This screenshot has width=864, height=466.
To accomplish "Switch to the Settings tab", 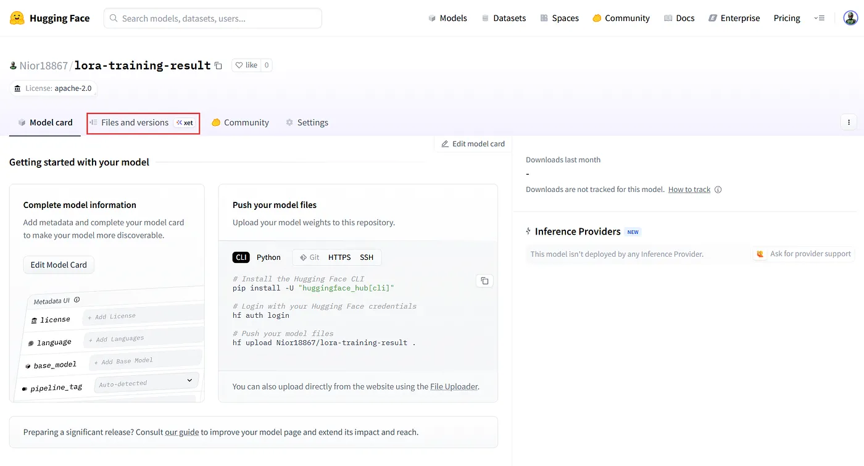I will click(307, 123).
